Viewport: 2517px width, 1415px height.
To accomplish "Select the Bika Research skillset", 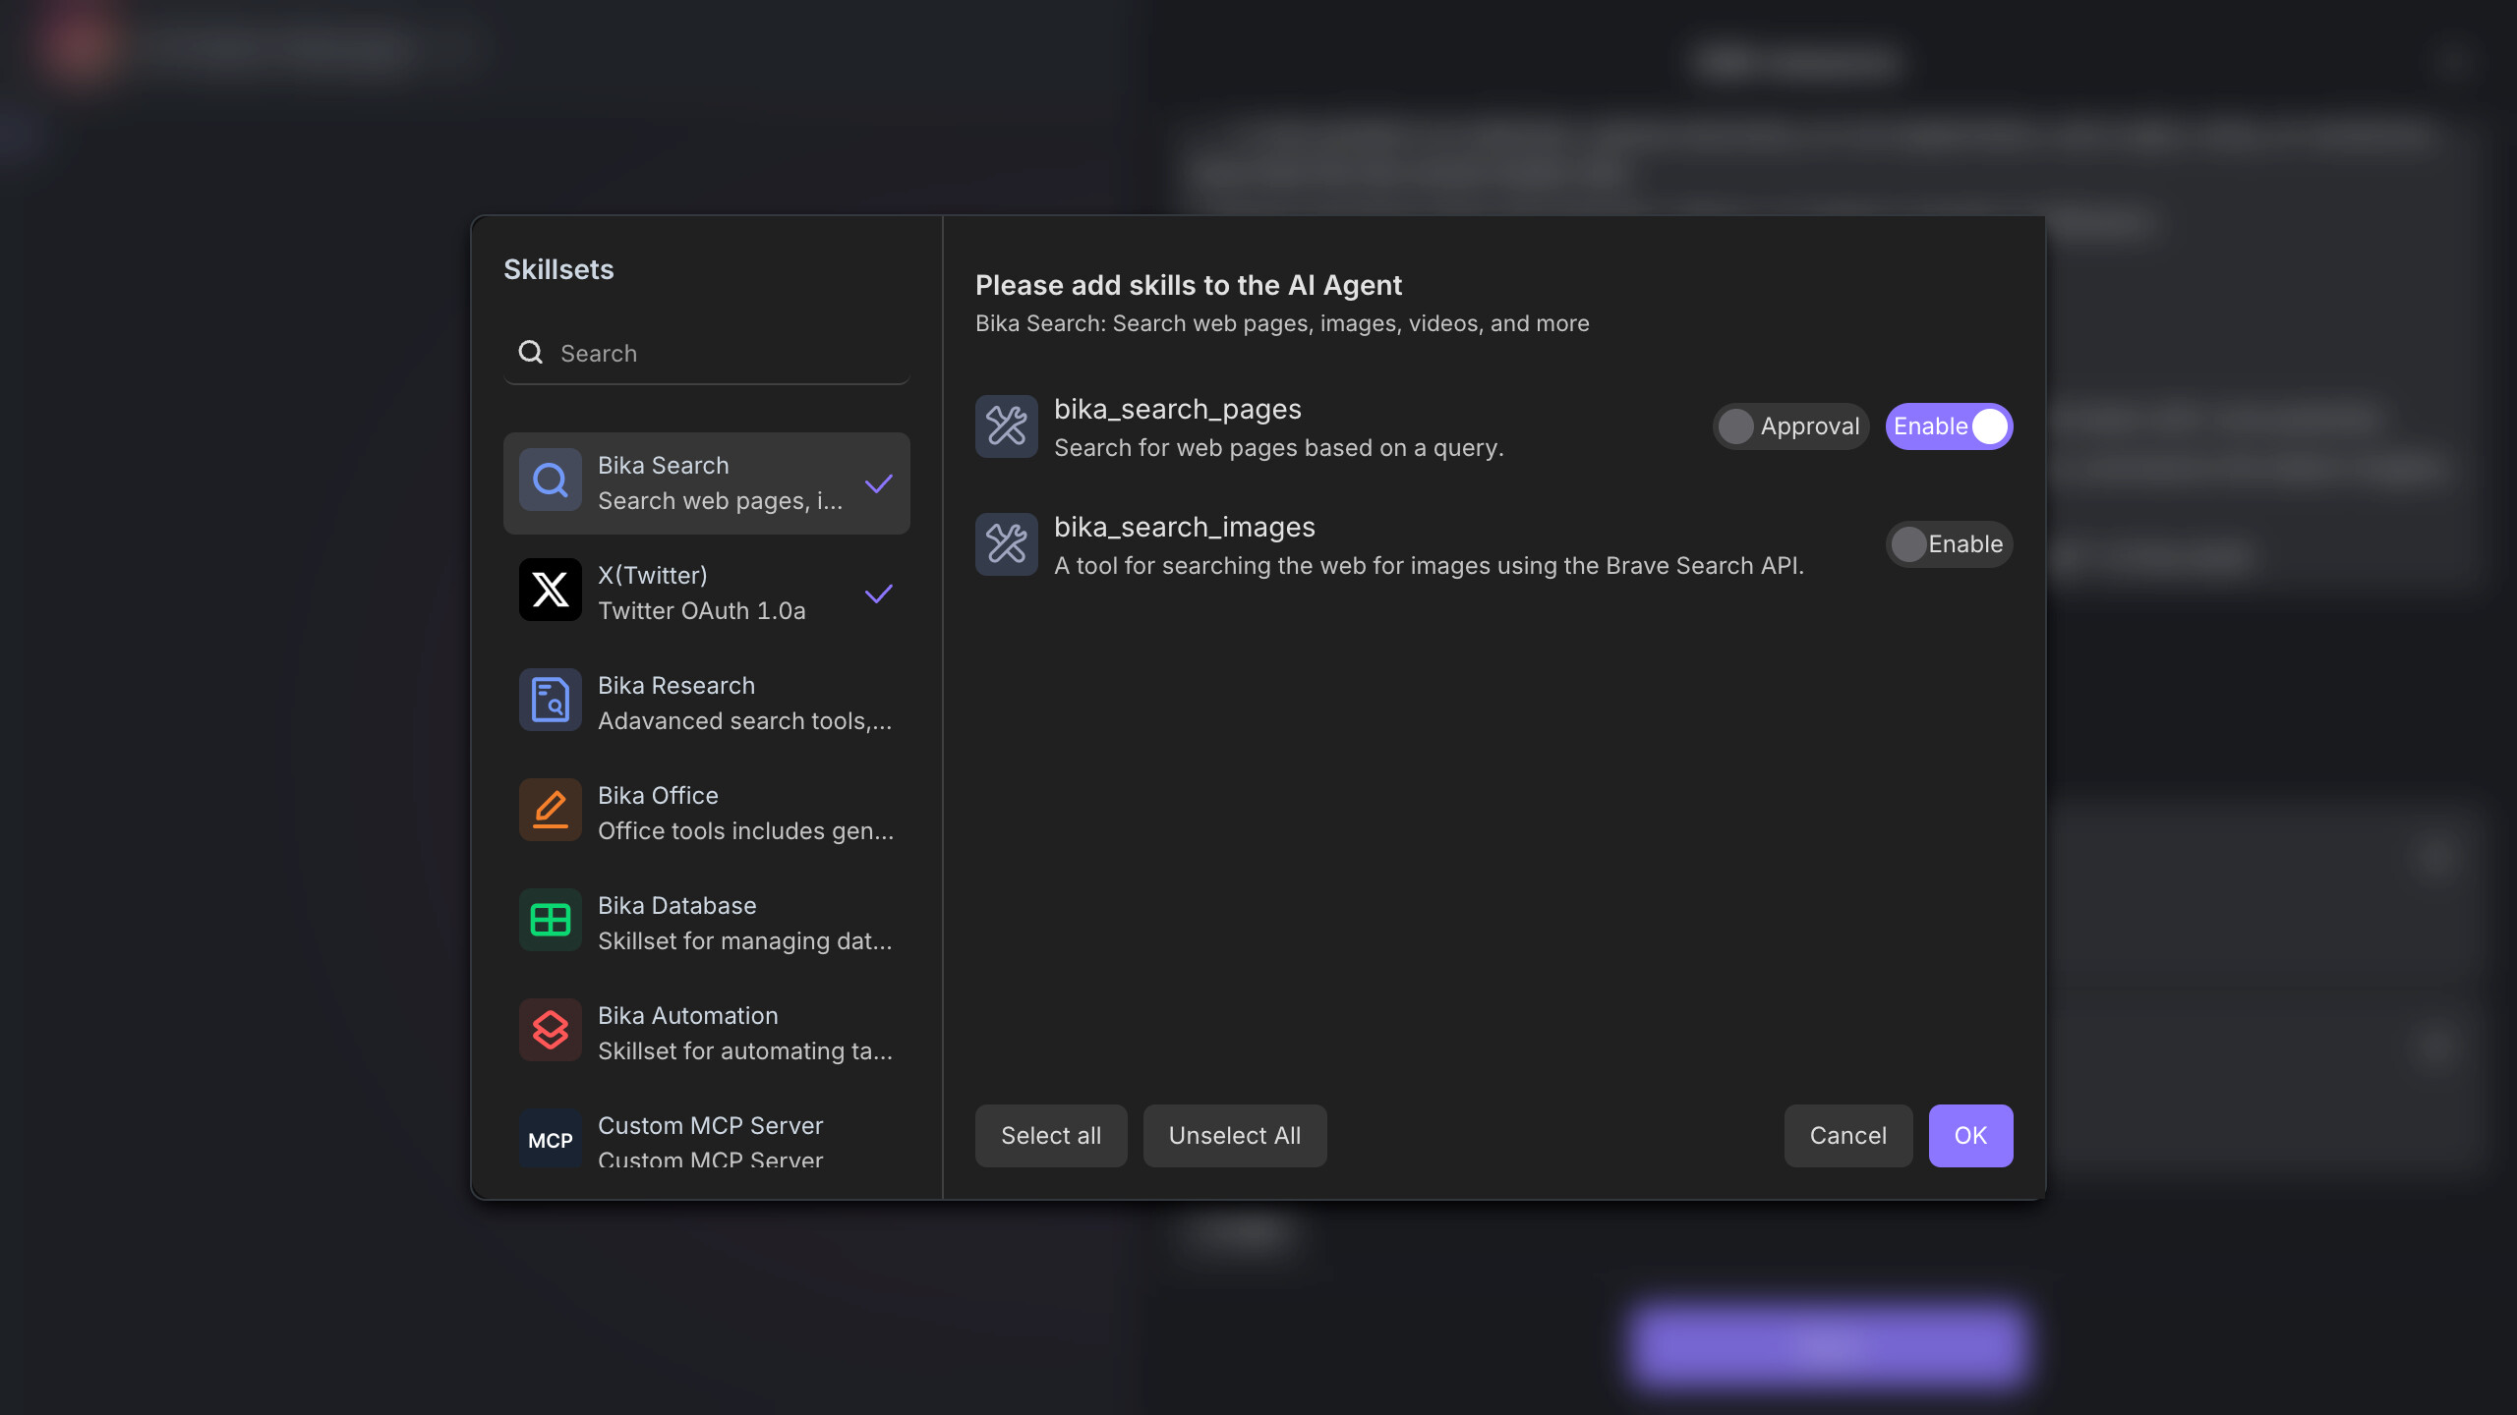I will click(x=706, y=703).
